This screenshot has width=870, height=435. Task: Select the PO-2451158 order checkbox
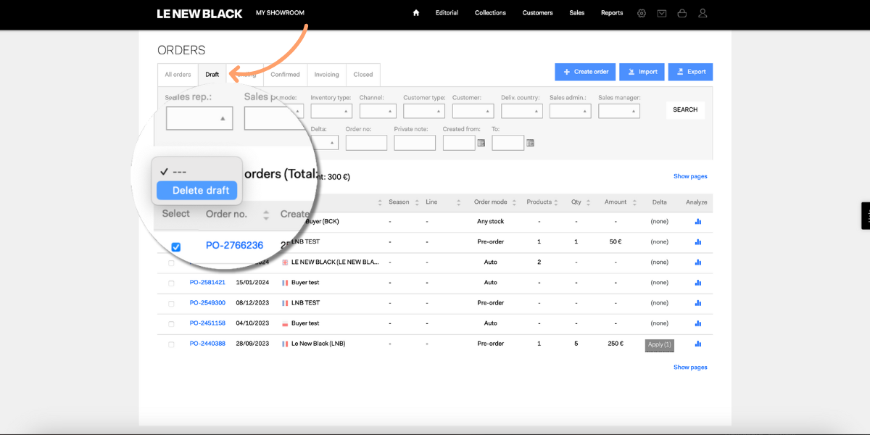[x=171, y=324]
